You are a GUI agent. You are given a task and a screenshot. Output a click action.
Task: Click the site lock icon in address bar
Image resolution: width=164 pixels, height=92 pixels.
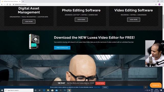14,5
